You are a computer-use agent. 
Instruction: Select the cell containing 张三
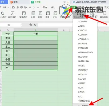click(8, 55)
